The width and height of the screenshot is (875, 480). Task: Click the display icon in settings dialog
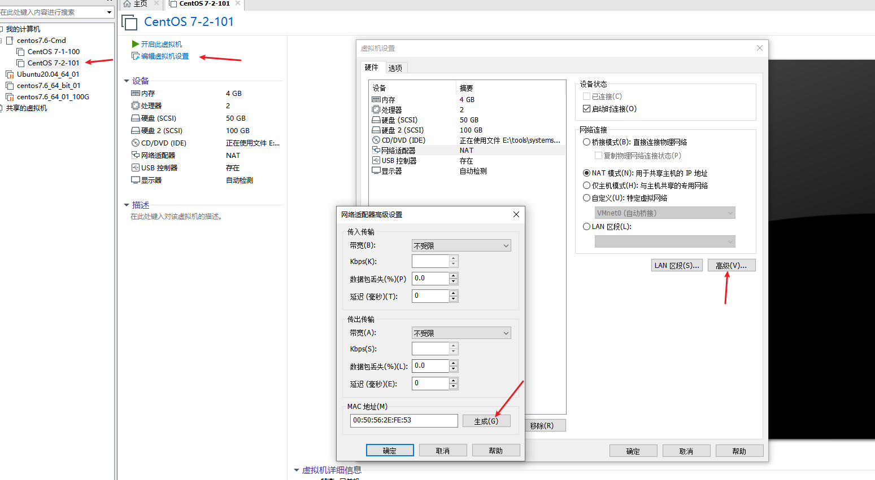pyautogui.click(x=376, y=170)
